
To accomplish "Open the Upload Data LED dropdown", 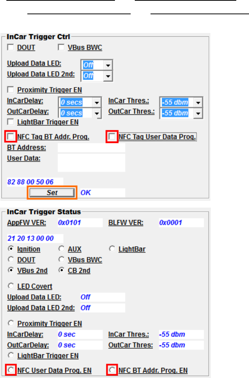I will [x=108, y=65].
